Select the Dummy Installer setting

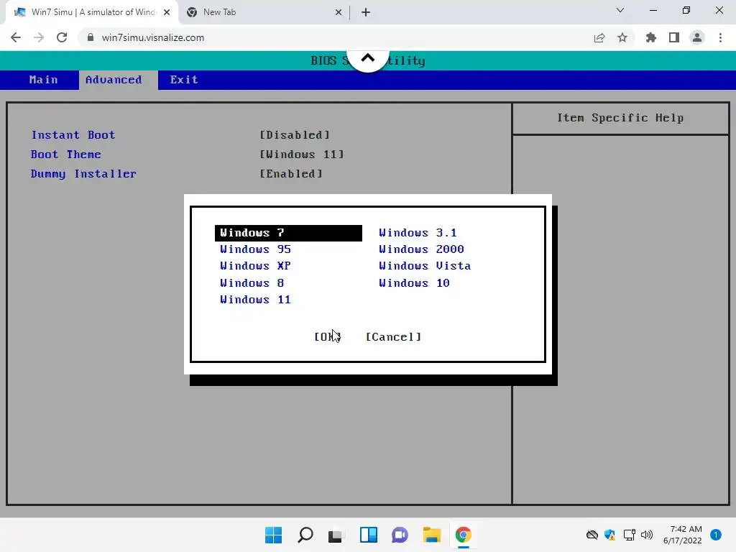coord(83,174)
